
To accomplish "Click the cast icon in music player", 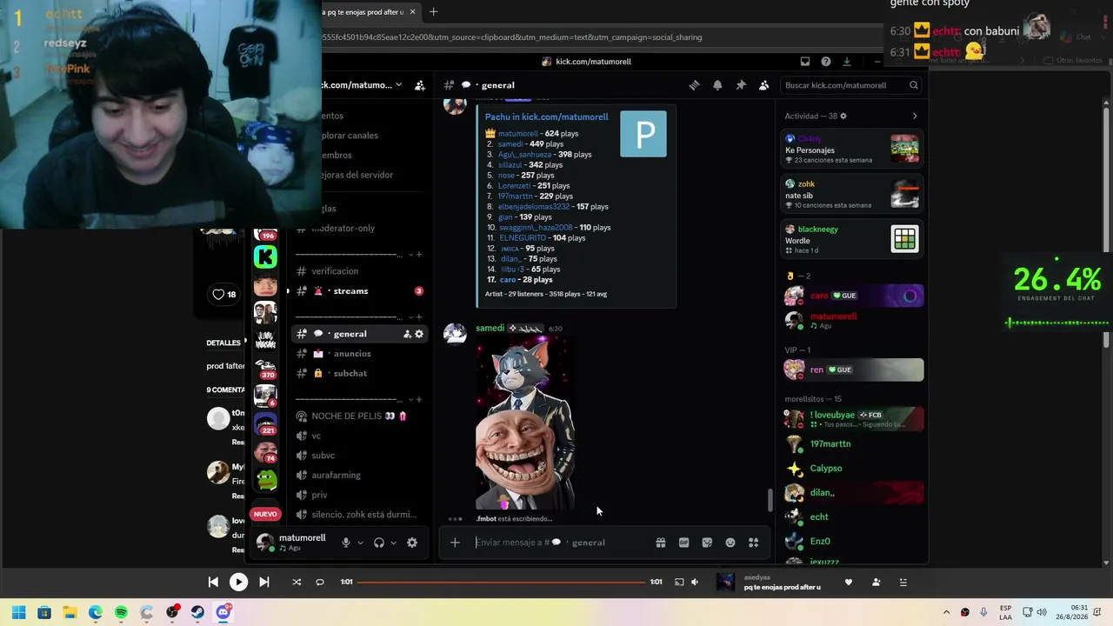I will coord(679,583).
